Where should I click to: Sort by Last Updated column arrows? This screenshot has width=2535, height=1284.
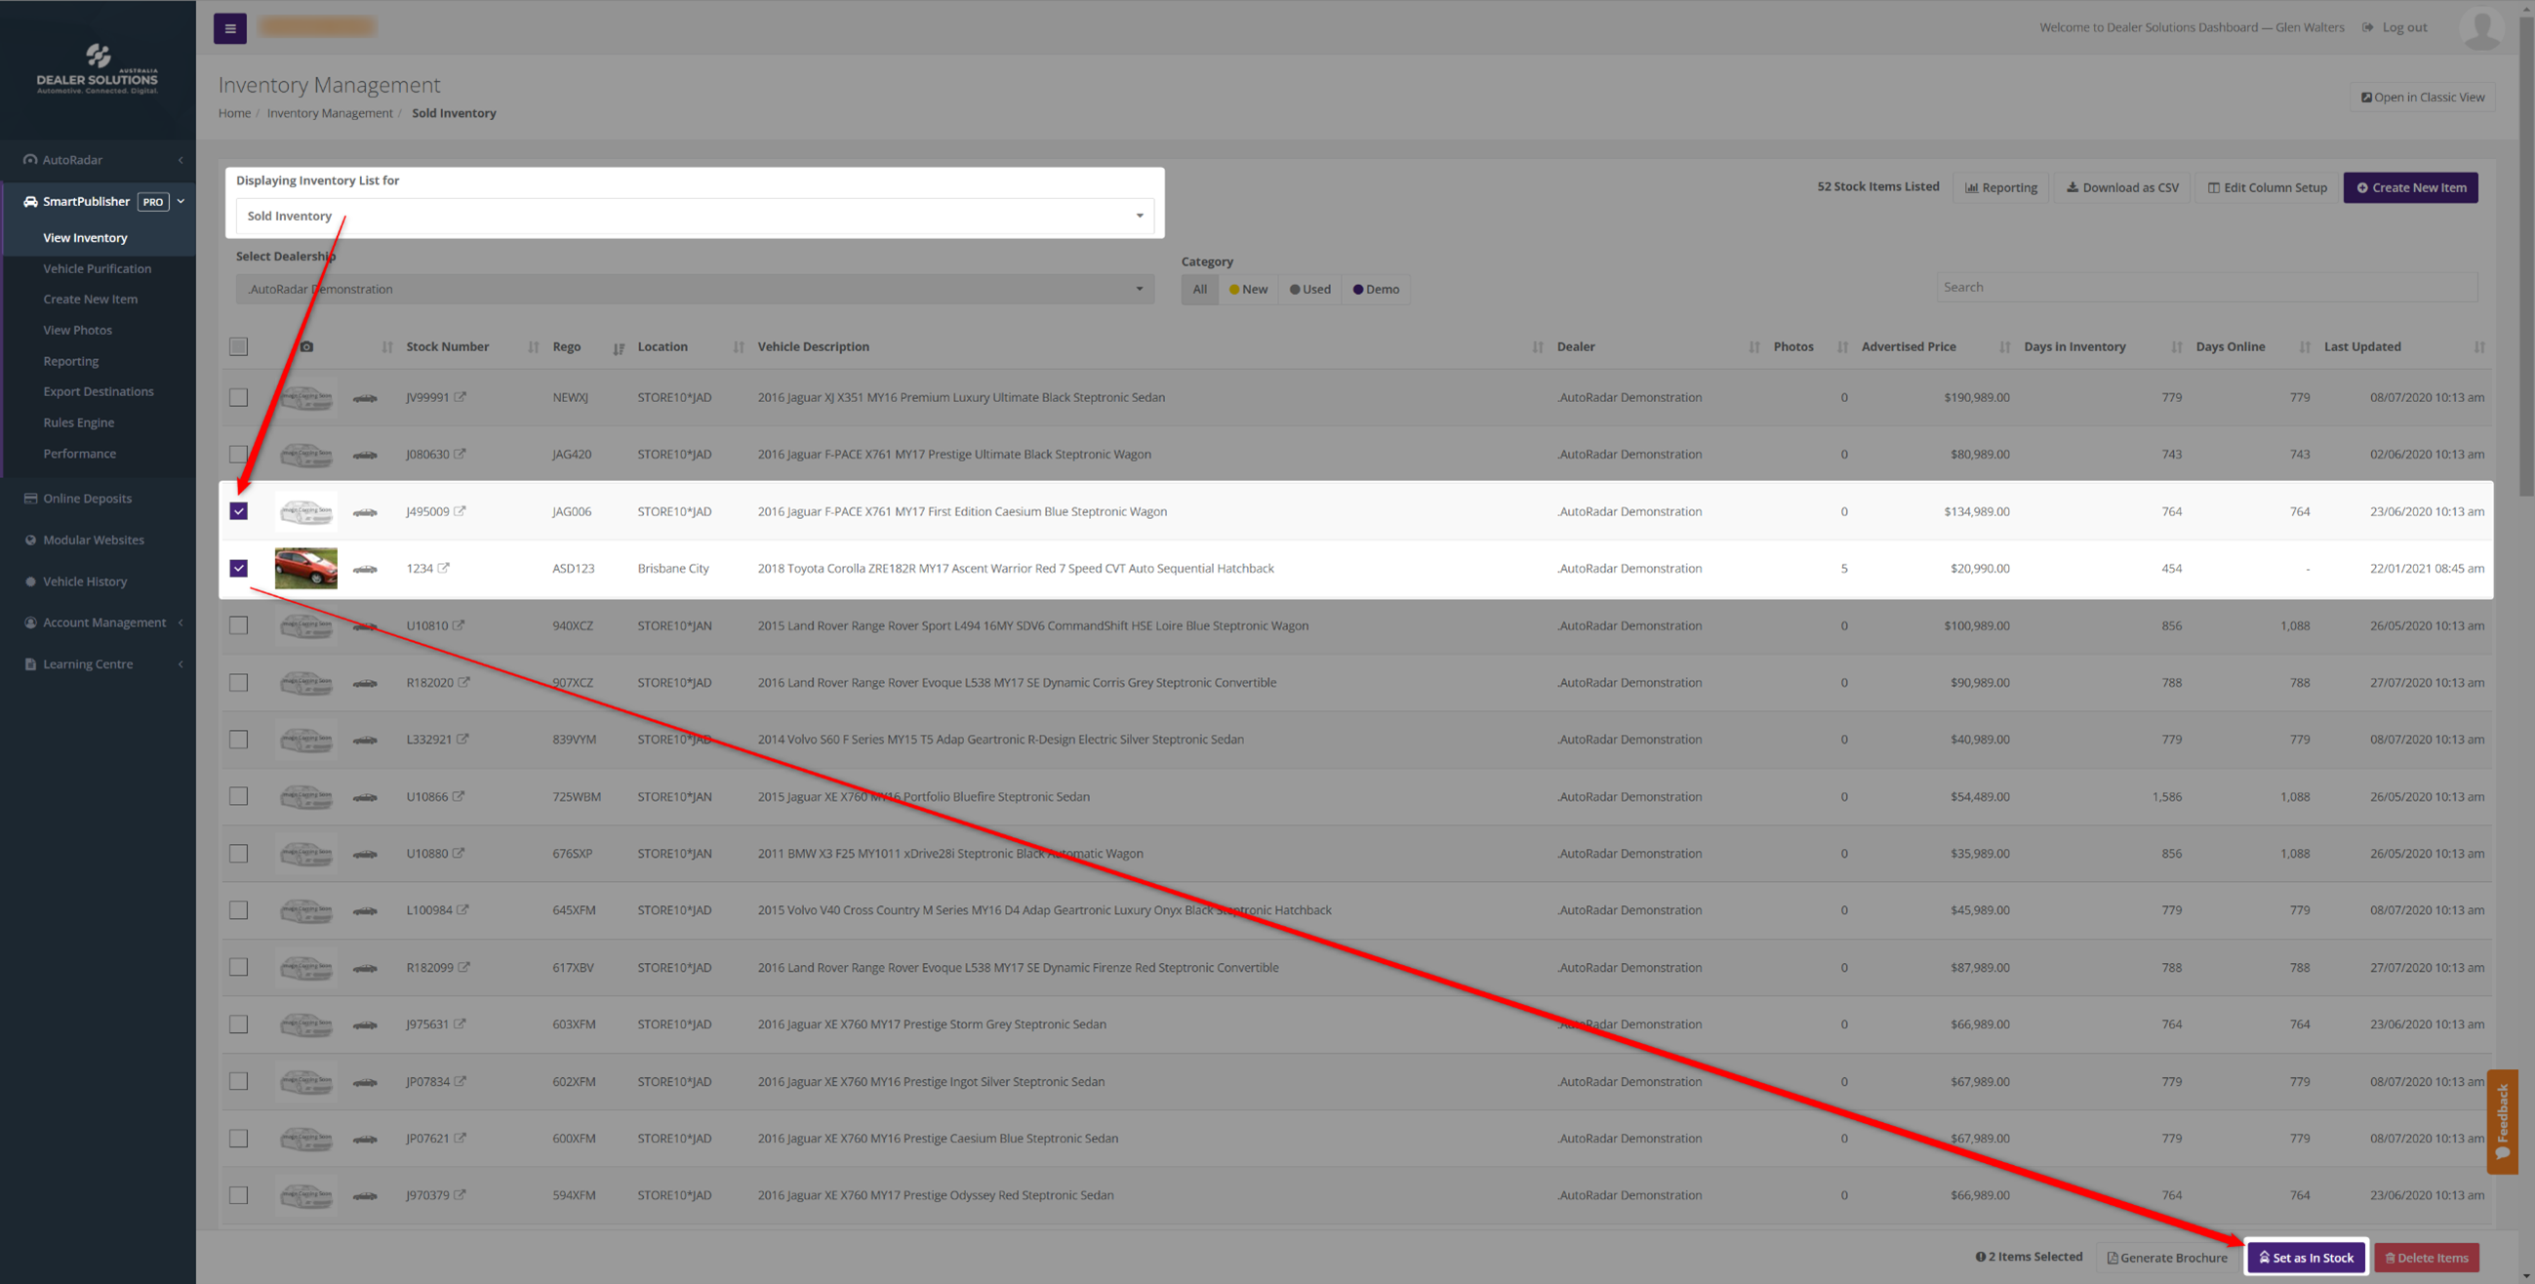point(2480,347)
